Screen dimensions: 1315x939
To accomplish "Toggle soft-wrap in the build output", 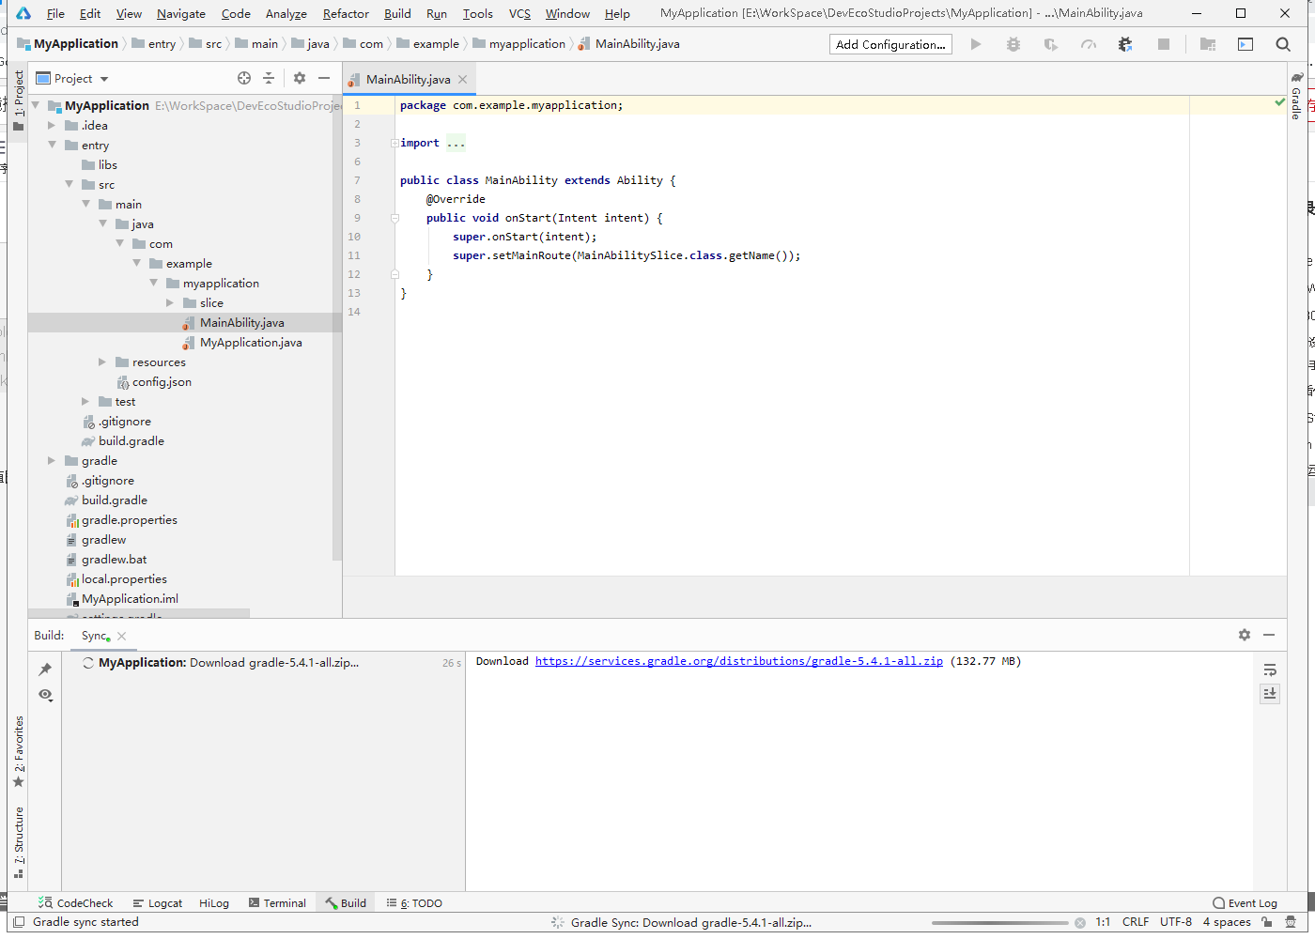I will pyautogui.click(x=1270, y=670).
